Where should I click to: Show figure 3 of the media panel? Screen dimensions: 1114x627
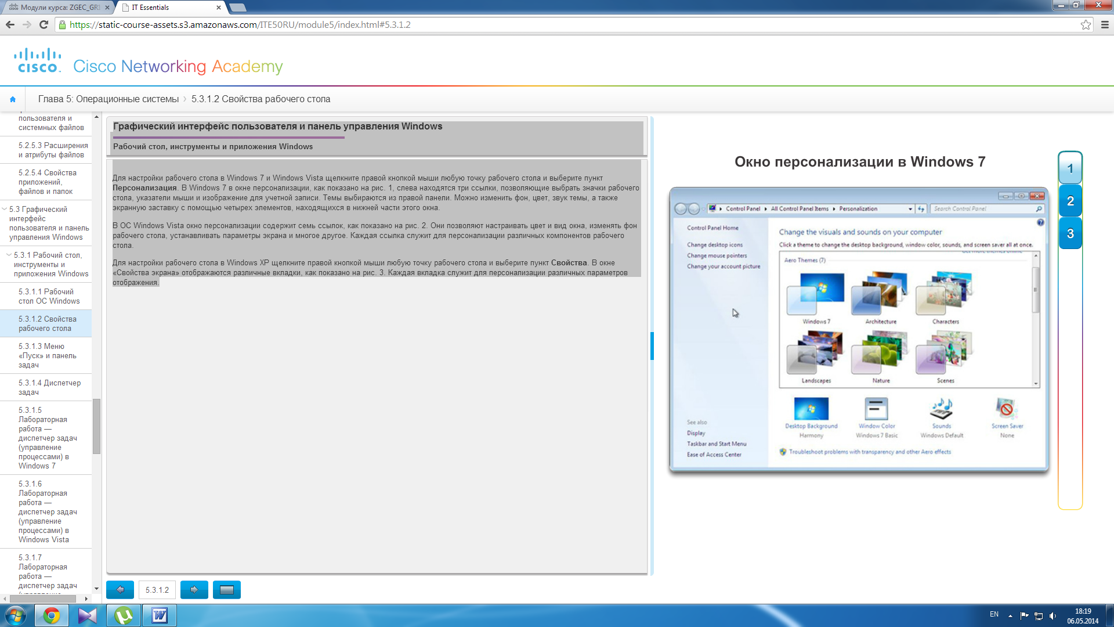[1070, 233]
